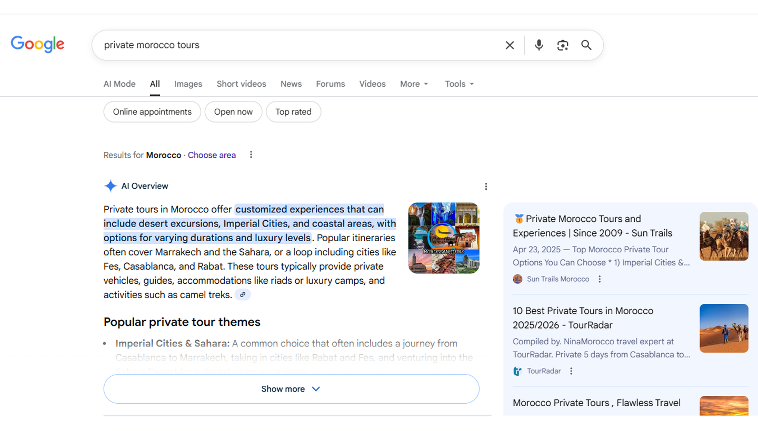
Task: Open three-dot menu next to Sun Trails Morocco
Action: point(600,279)
